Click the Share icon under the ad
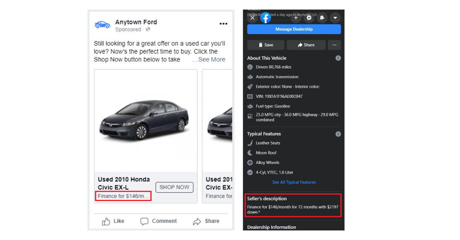This screenshot has width=460, height=240. click(x=197, y=221)
